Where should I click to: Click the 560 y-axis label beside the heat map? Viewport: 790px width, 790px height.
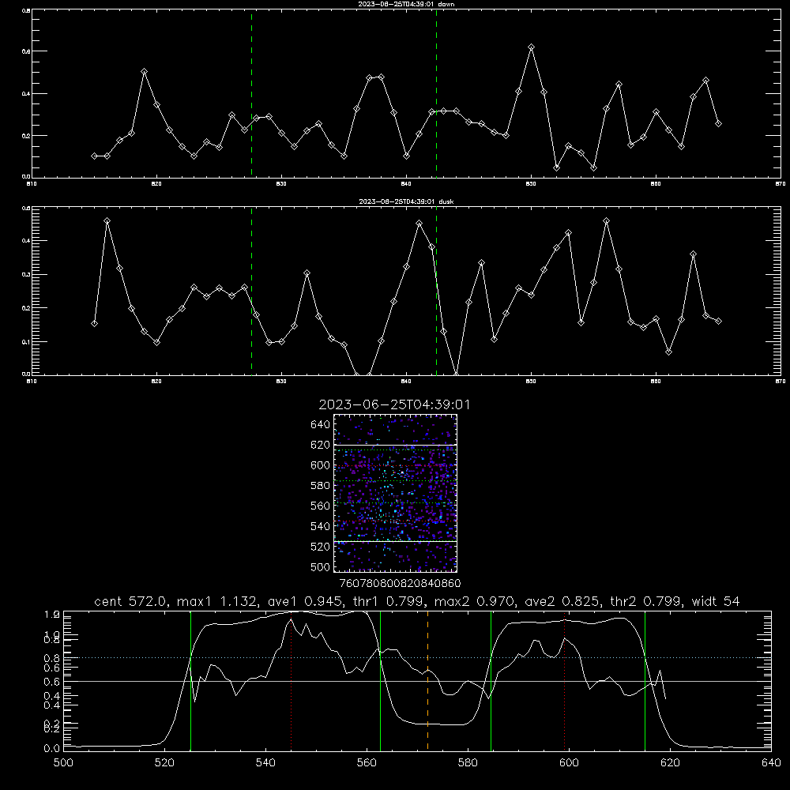pyautogui.click(x=321, y=506)
